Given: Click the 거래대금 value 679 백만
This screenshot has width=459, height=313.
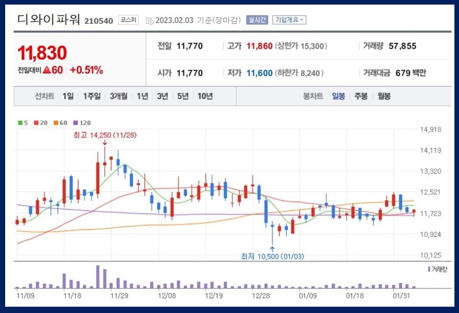Looking at the screenshot, I should 411,73.
